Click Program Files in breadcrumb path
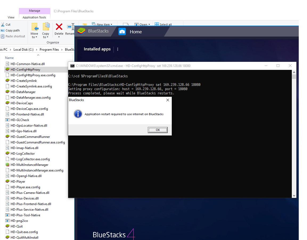Viewport: 307px width, 240px height. pyautogui.click(x=49, y=50)
